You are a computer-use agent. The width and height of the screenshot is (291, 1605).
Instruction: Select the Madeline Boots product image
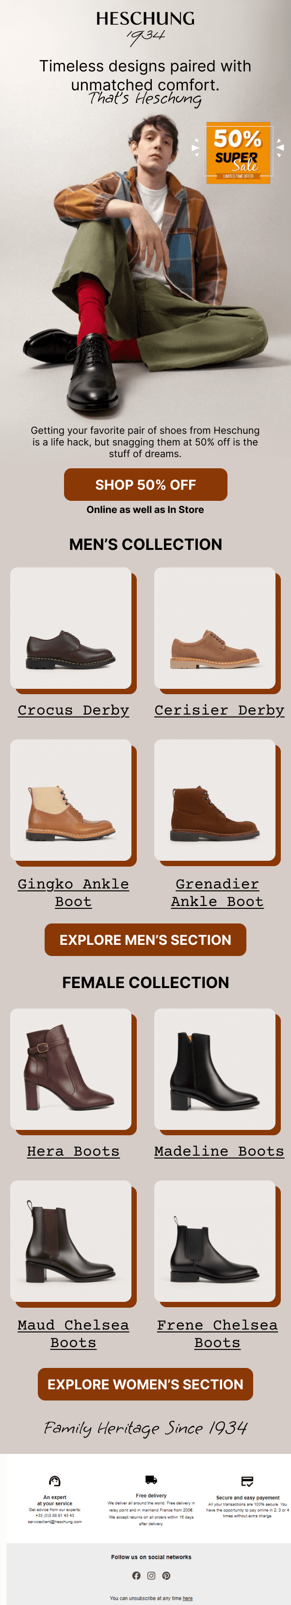217,1072
